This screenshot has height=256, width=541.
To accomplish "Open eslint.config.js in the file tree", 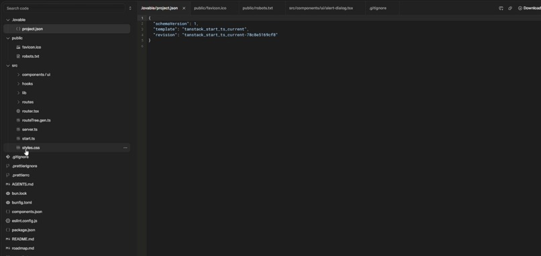I will [x=24, y=221].
